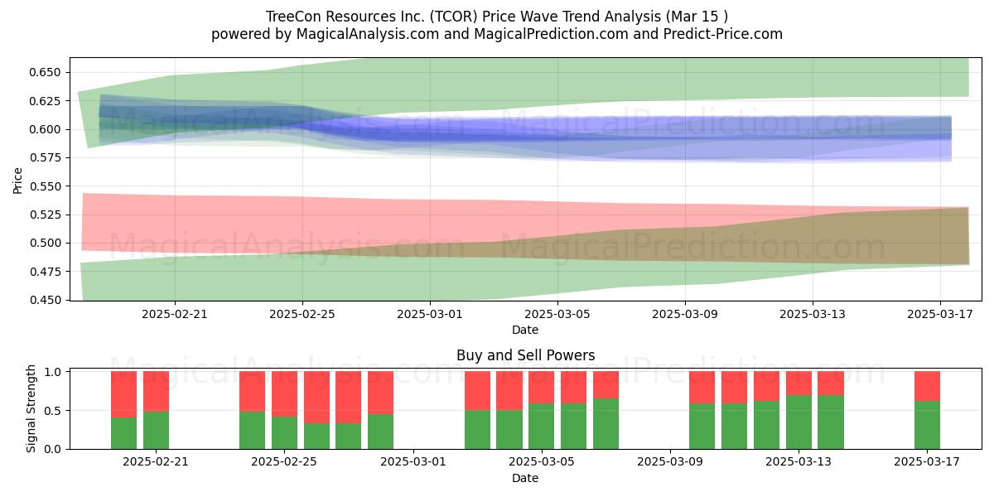This screenshot has height=497, width=994.
Task: Click the 2025-02-21 date tick on the price chart
Action: 175,314
